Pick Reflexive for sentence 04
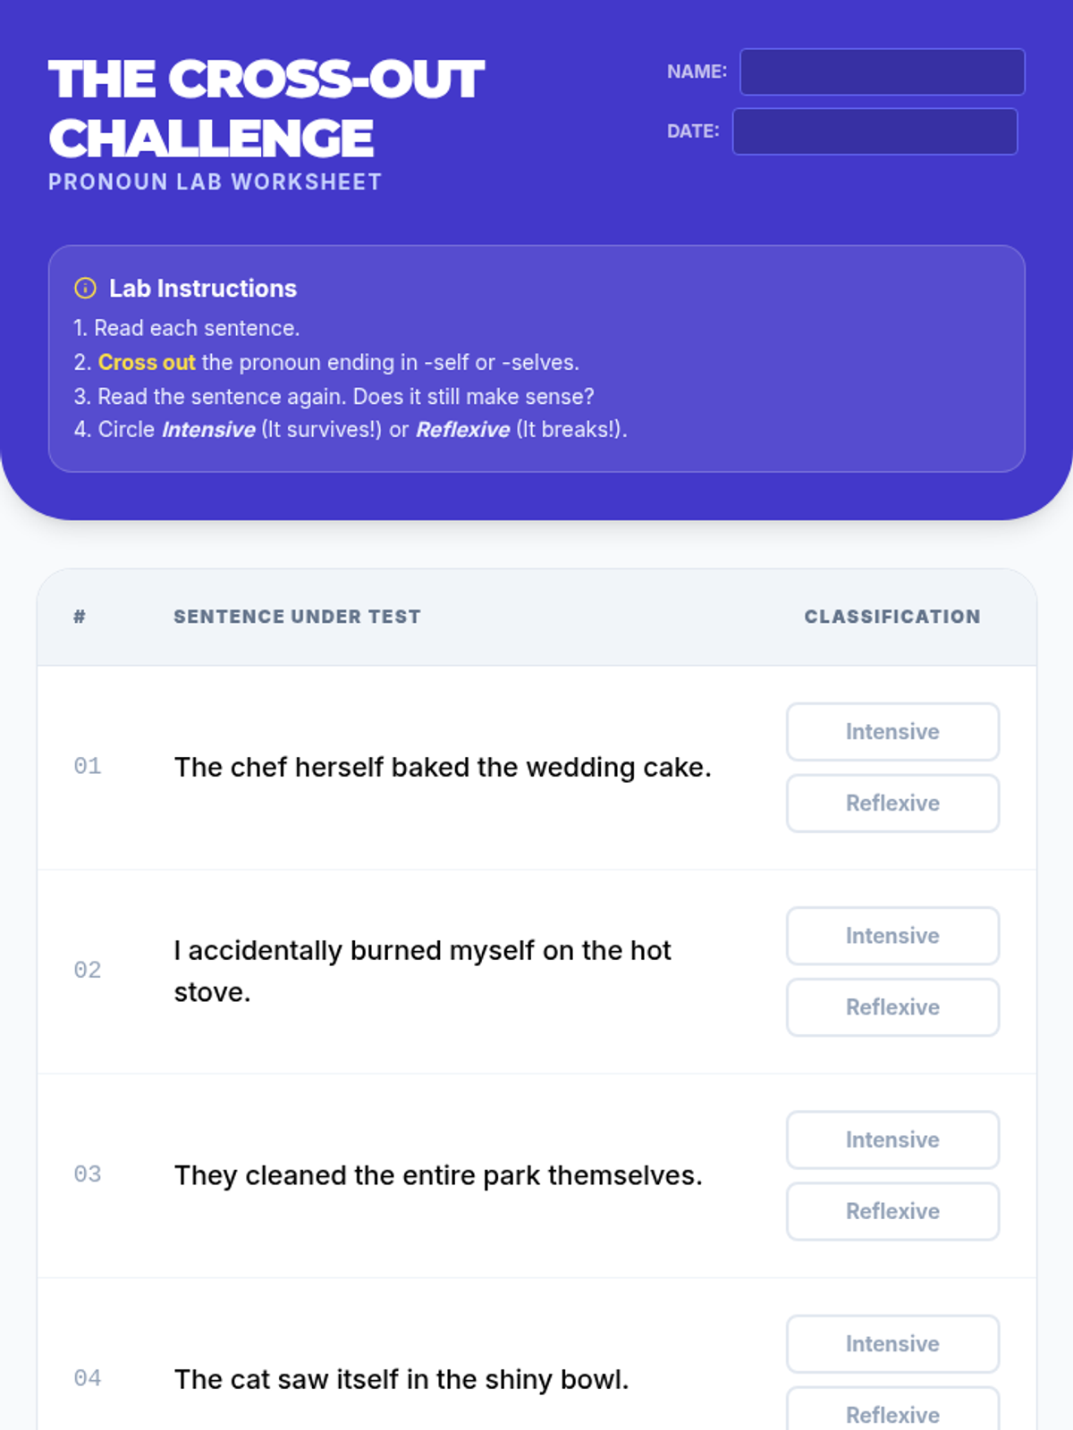 coord(892,1412)
